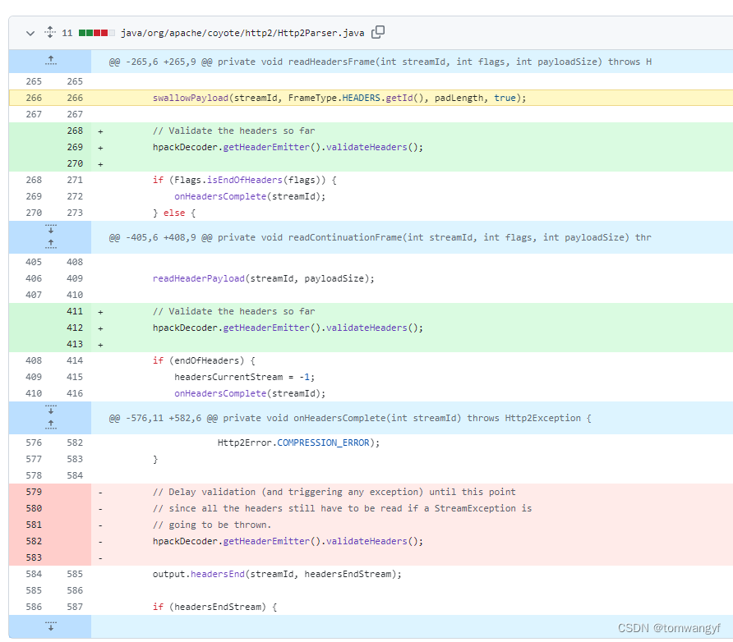Expand down before readContinuationFrame hunk
The width and height of the screenshot is (733, 642).
[x=50, y=229]
